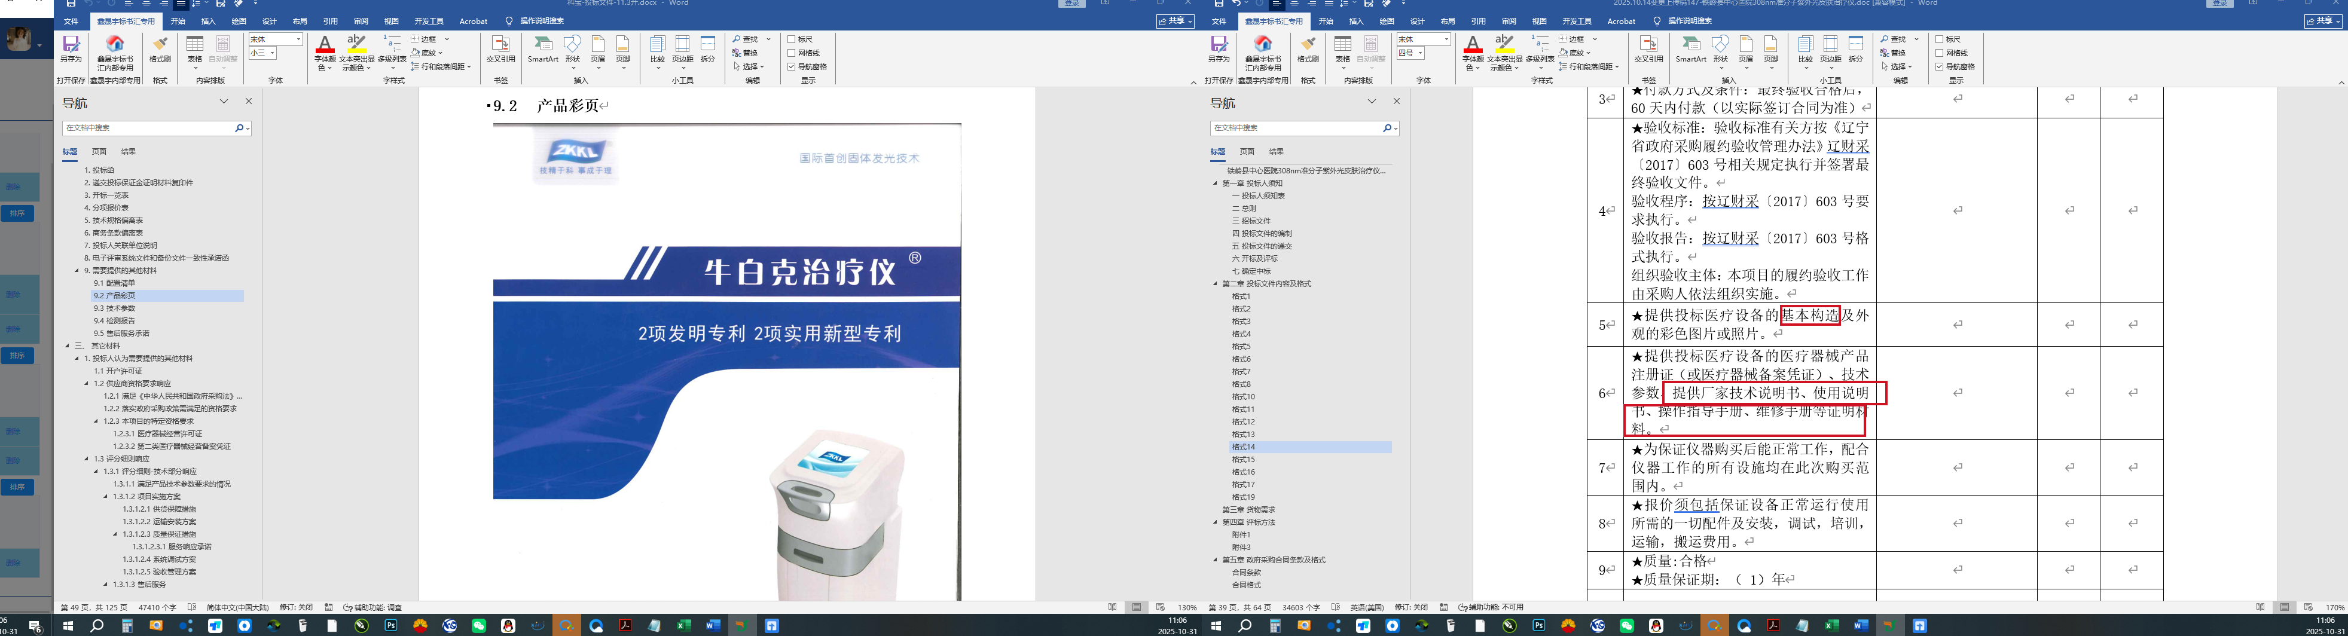Switch to 页面 tab in 科宝 navigation pane
The height and width of the screenshot is (636, 2348).
[x=99, y=151]
